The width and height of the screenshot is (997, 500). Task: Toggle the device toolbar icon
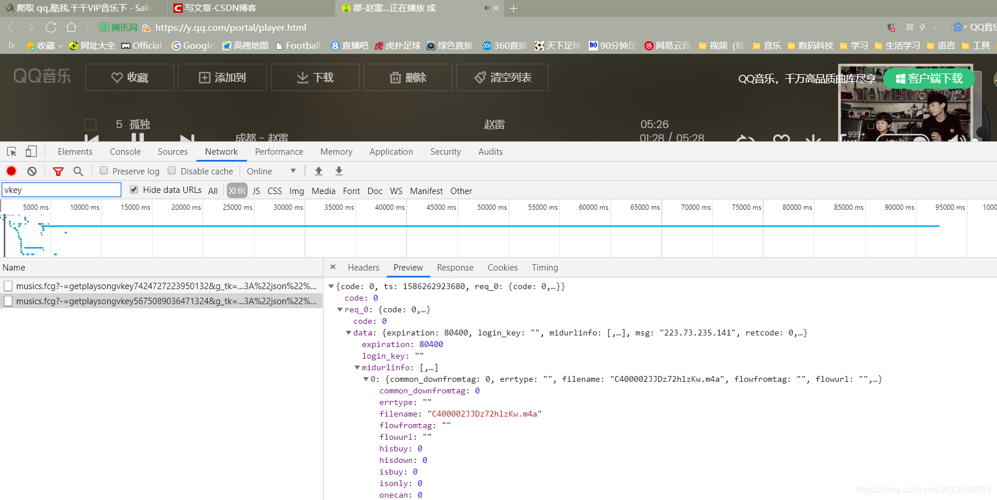point(31,152)
